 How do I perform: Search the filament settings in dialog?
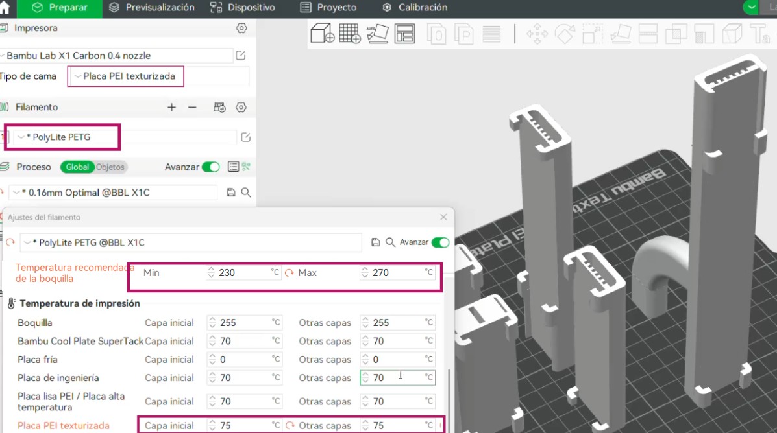[x=391, y=242]
